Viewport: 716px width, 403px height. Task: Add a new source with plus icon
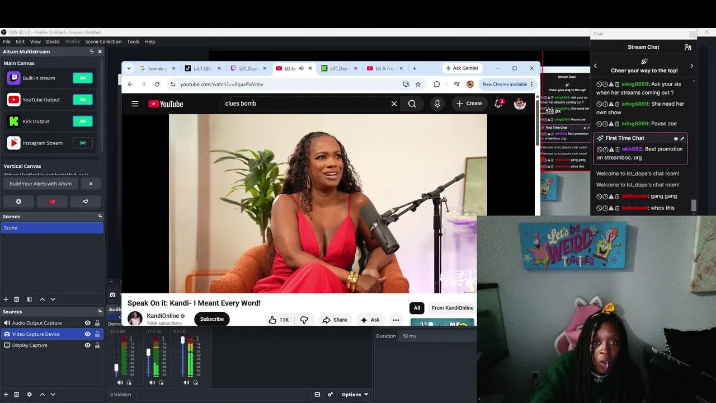[x=6, y=395]
